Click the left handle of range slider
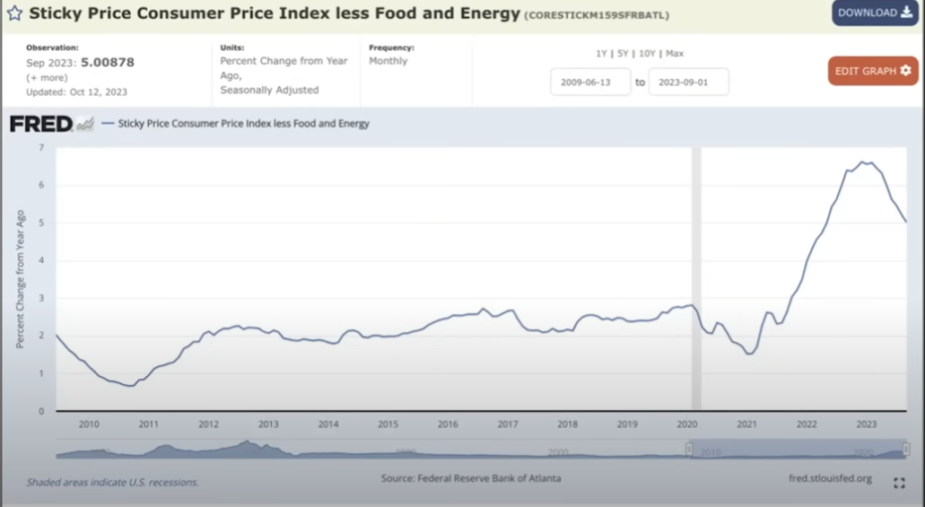This screenshot has width=925, height=507. click(688, 450)
